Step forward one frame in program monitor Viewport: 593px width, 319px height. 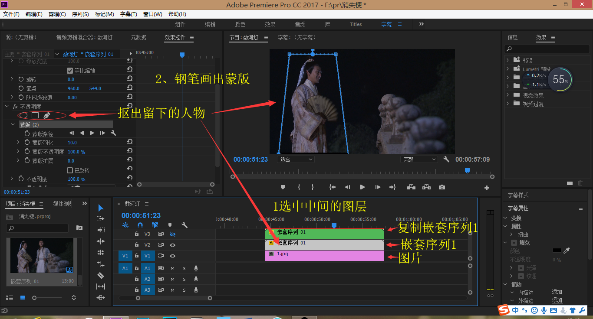[x=378, y=187]
